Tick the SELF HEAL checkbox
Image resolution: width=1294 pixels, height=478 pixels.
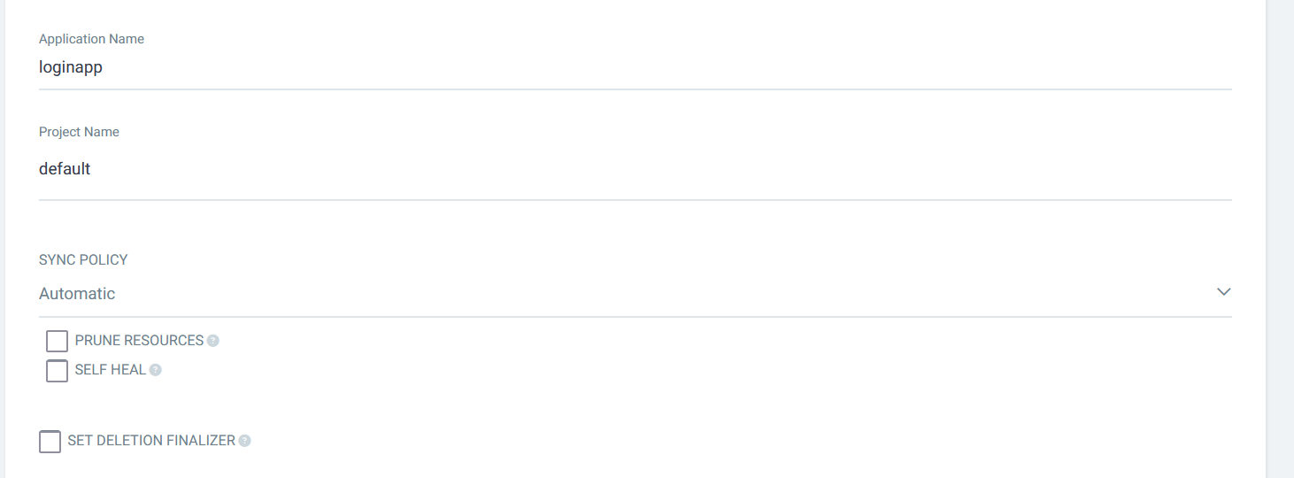57,370
